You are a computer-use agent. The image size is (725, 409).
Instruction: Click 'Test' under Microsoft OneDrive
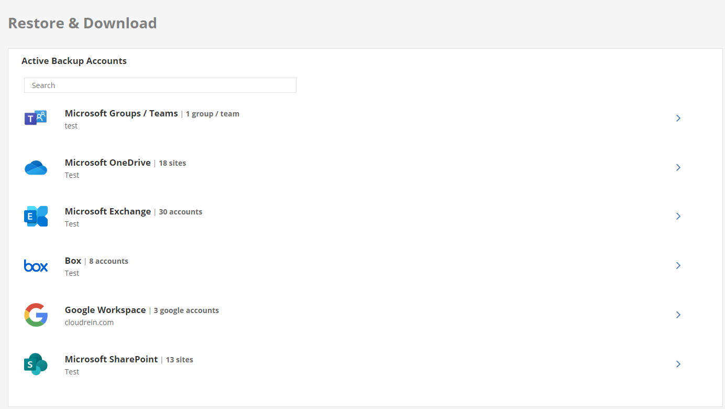(x=72, y=175)
